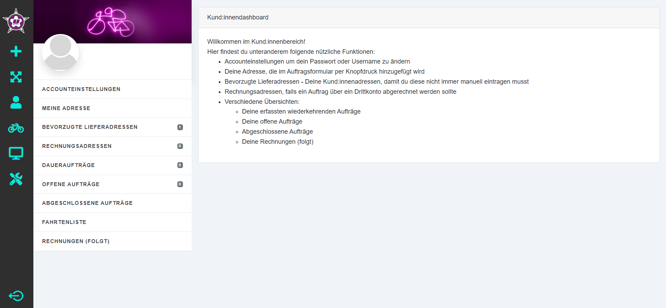Click the round profile avatar picture
Screen dimensions: 666x308
61,52
